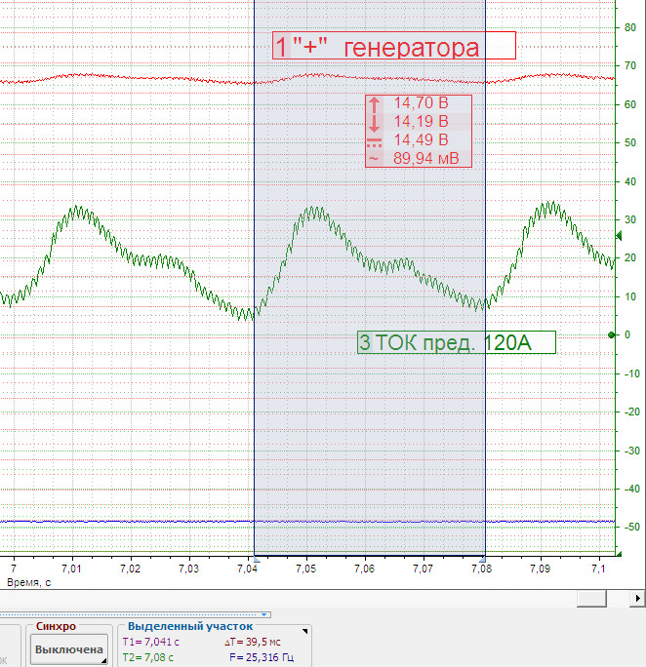This screenshot has height=667, width=646.
Task: Click the 'Время, с' axis caption
Action: point(29,583)
